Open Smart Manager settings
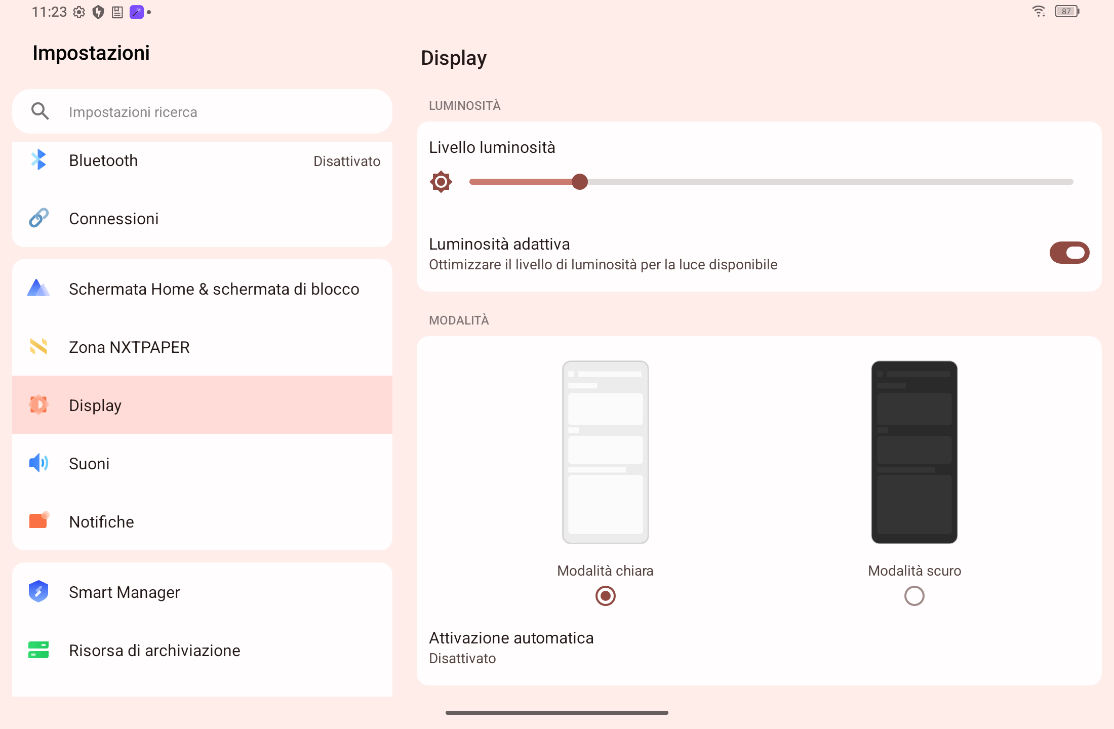The image size is (1114, 729). coord(202,592)
